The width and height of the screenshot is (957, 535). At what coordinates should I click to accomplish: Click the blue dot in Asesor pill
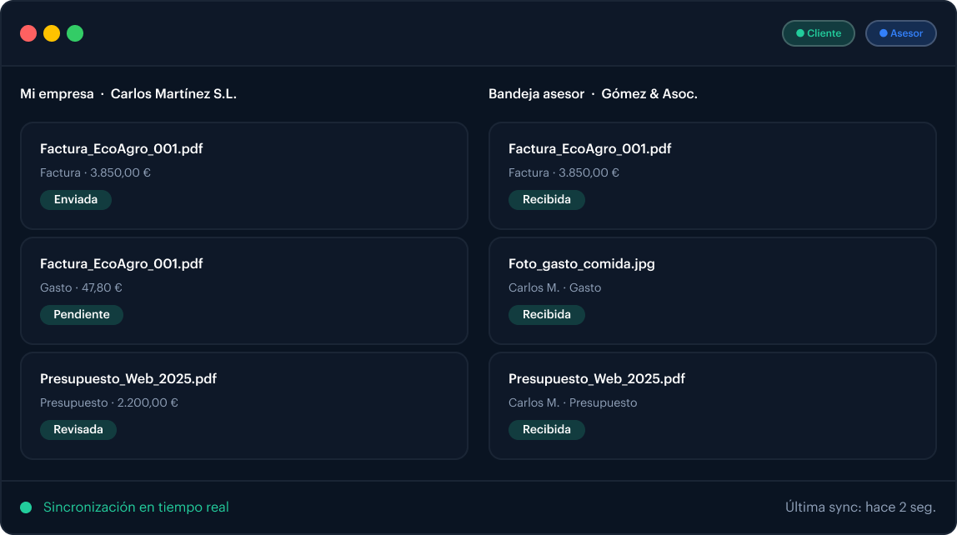(x=883, y=33)
